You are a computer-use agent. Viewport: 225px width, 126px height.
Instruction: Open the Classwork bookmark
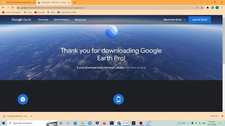67,13
